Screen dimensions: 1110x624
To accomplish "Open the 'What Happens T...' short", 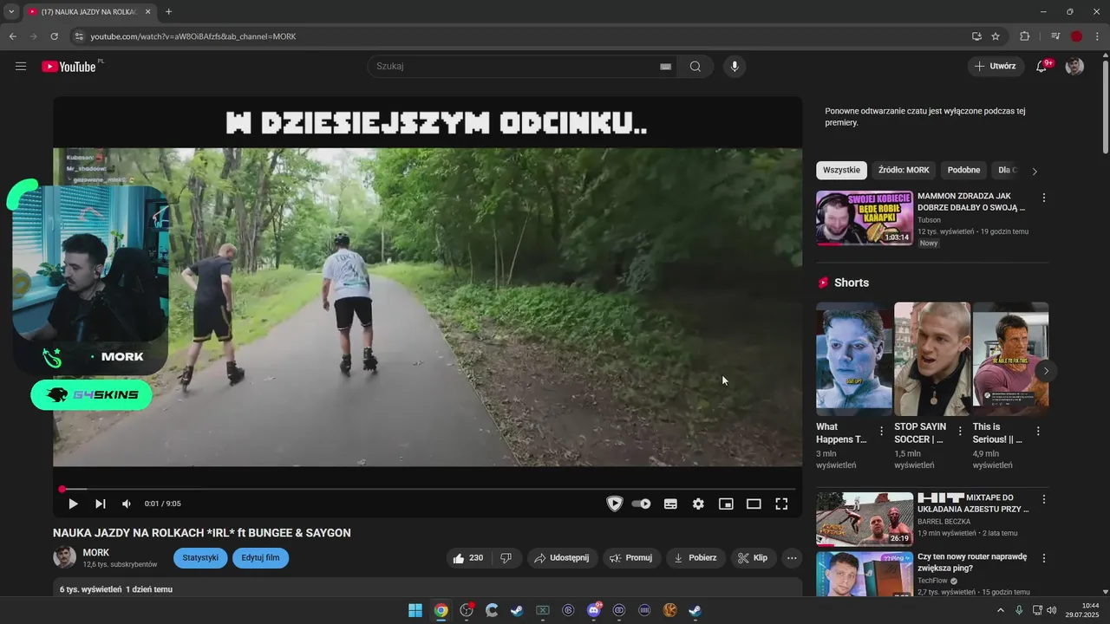I will (854, 359).
